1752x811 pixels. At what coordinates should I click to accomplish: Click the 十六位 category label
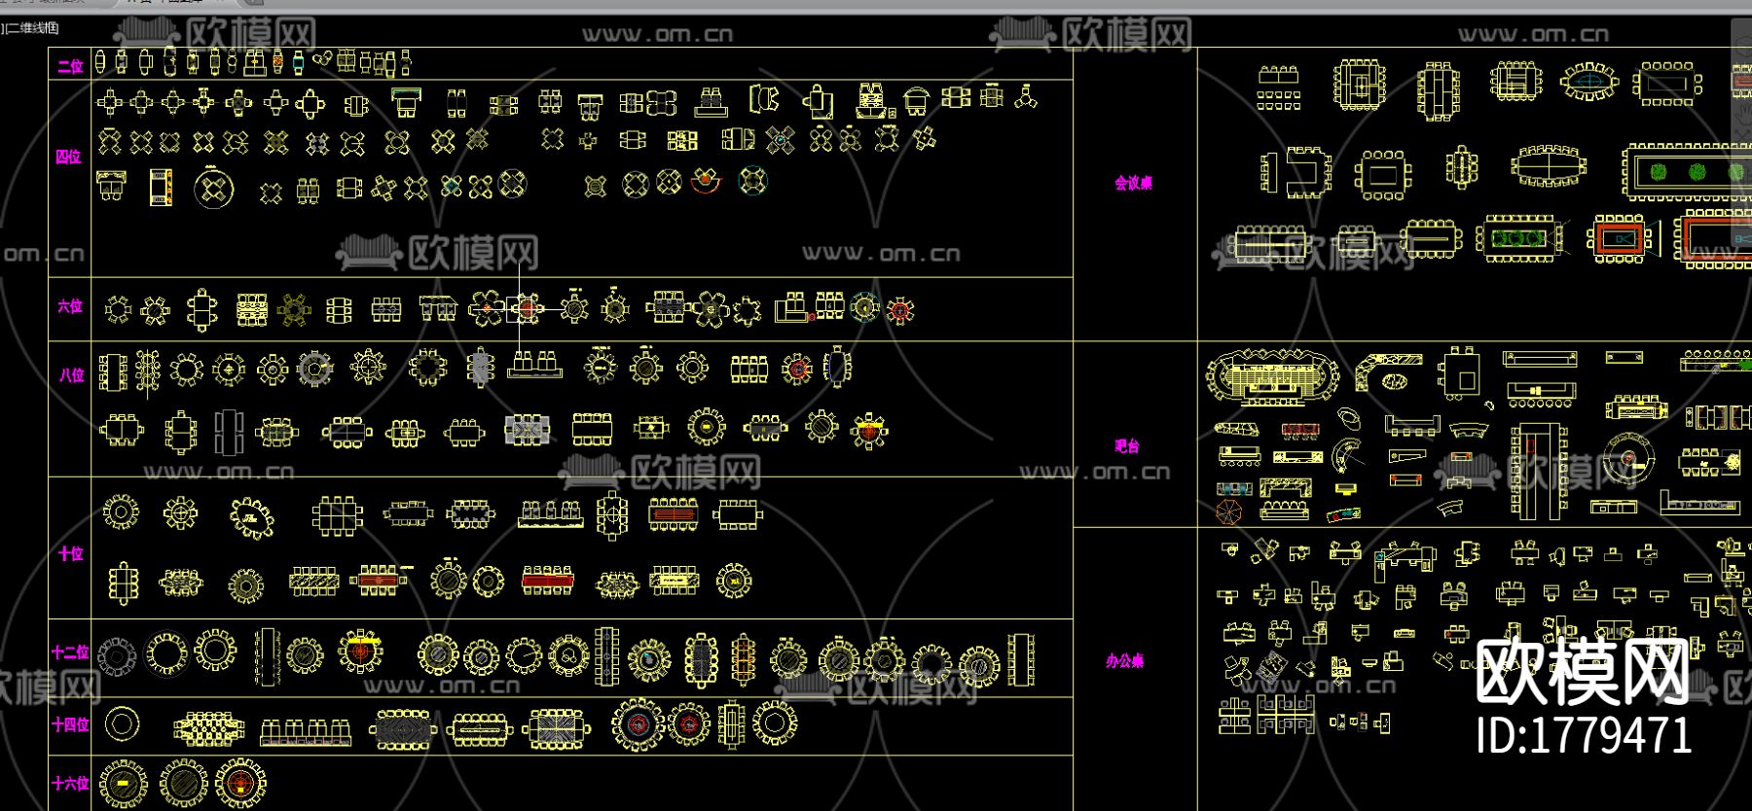tap(70, 783)
